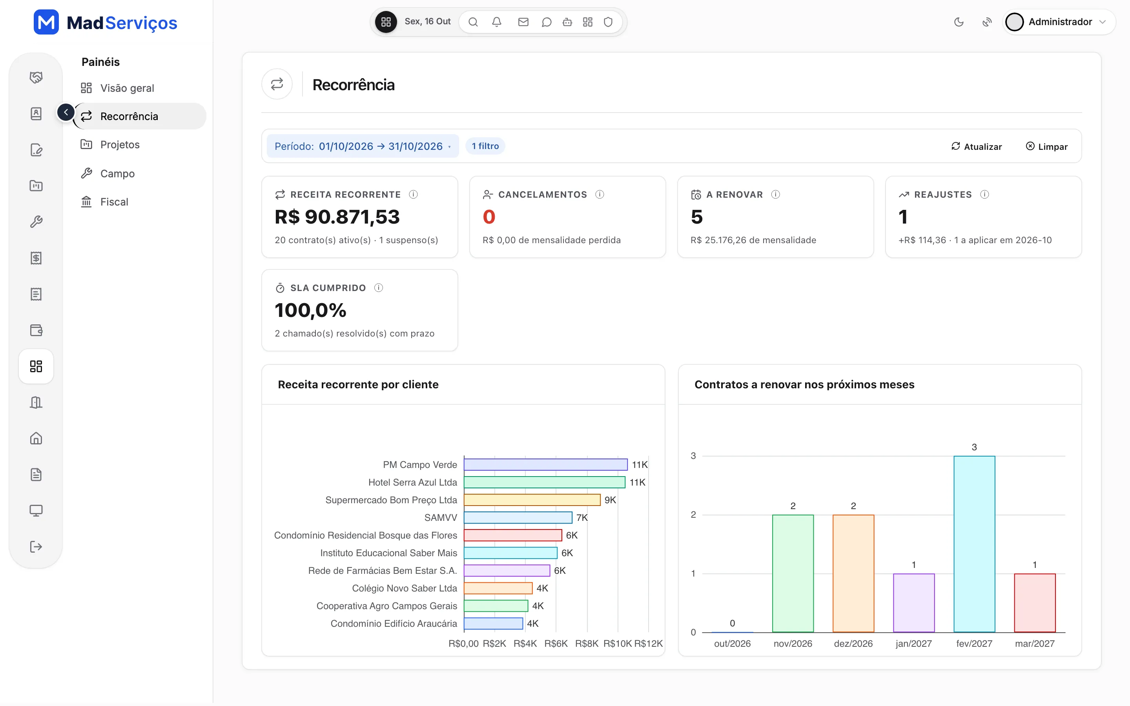The width and height of the screenshot is (1130, 706).
Task: Open the monitor icon in left rail
Action: (36, 511)
